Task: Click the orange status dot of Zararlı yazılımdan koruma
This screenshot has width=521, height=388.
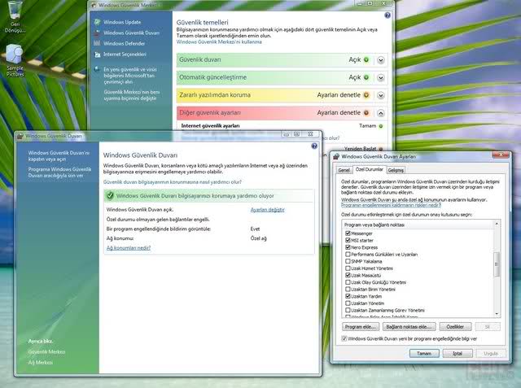Action: (x=366, y=95)
